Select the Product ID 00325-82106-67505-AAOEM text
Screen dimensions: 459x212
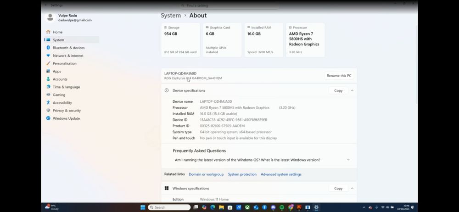[222, 126]
